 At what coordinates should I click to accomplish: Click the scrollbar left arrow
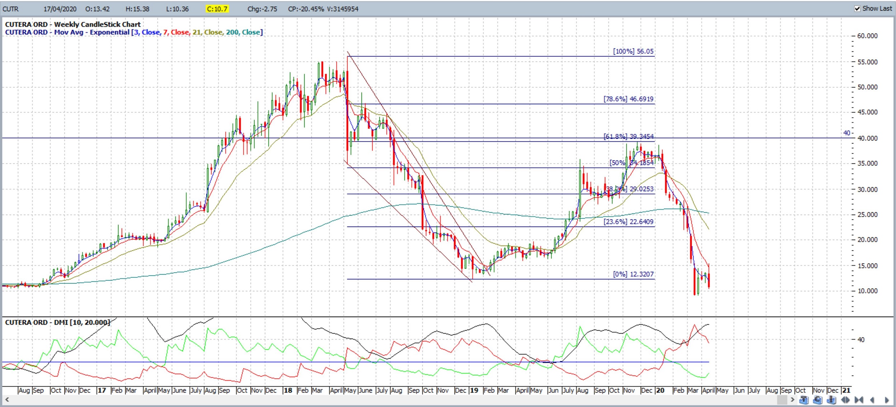click(x=7, y=399)
